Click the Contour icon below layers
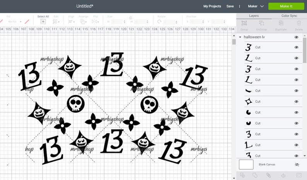Image resolution: width=307 pixels, height=180 pixels. tap(299, 175)
